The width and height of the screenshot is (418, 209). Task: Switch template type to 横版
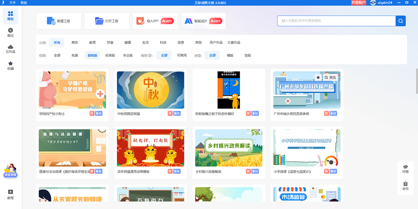pyautogui.click(x=230, y=55)
